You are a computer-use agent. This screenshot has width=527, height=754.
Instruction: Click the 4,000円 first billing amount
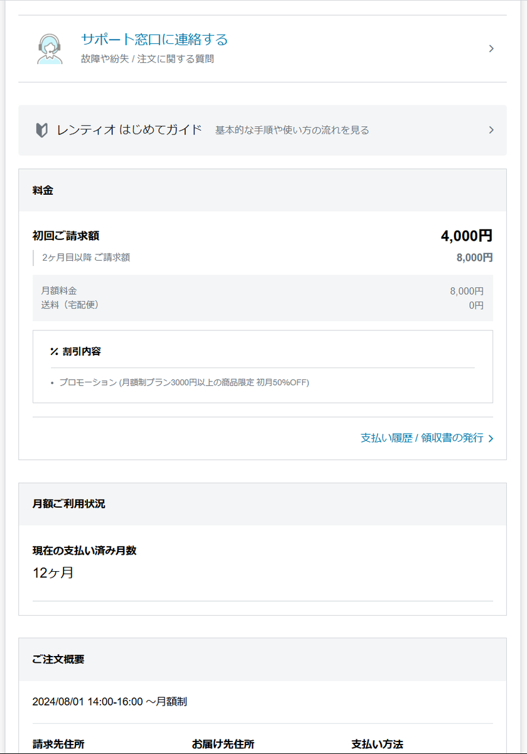coord(467,236)
